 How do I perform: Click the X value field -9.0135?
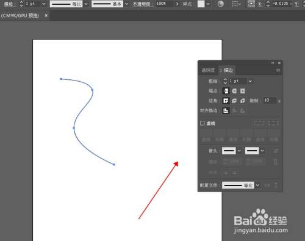281,4
